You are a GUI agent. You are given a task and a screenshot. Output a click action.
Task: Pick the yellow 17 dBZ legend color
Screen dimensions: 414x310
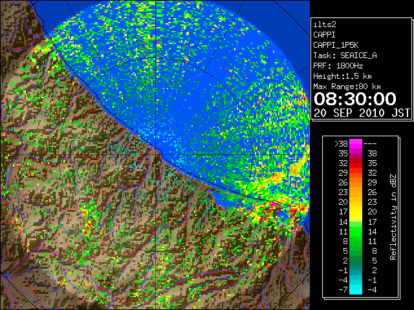pyautogui.click(x=356, y=212)
